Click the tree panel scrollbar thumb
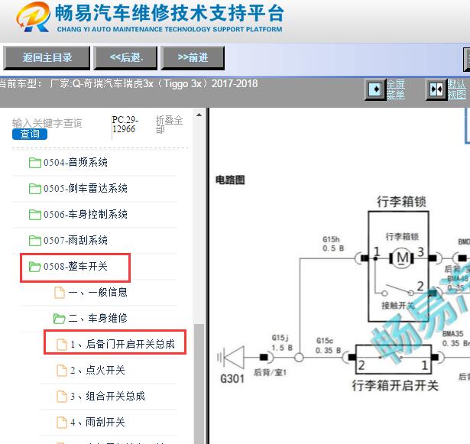The height and width of the screenshot is (444, 470). [199, 384]
